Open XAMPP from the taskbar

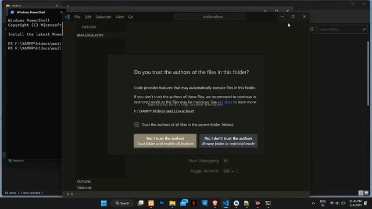[x=151, y=203]
